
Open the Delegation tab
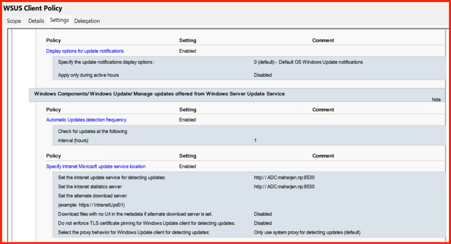87,21
